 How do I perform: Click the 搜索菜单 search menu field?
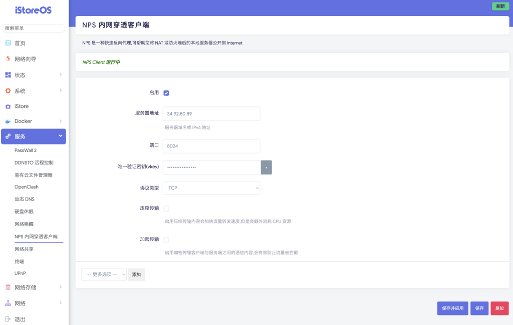point(34,28)
